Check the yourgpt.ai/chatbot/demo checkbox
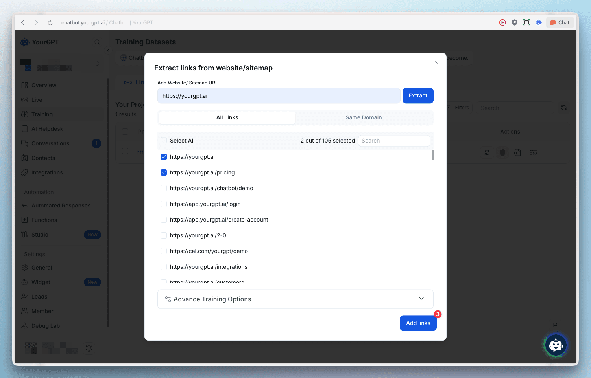The image size is (591, 378). [164, 188]
